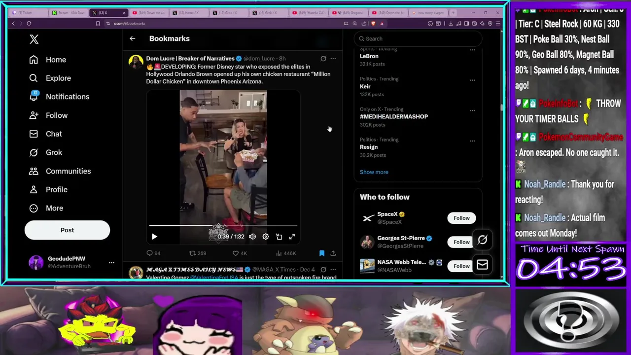Open browser downloads
The width and height of the screenshot is (631, 355).
(452, 23)
